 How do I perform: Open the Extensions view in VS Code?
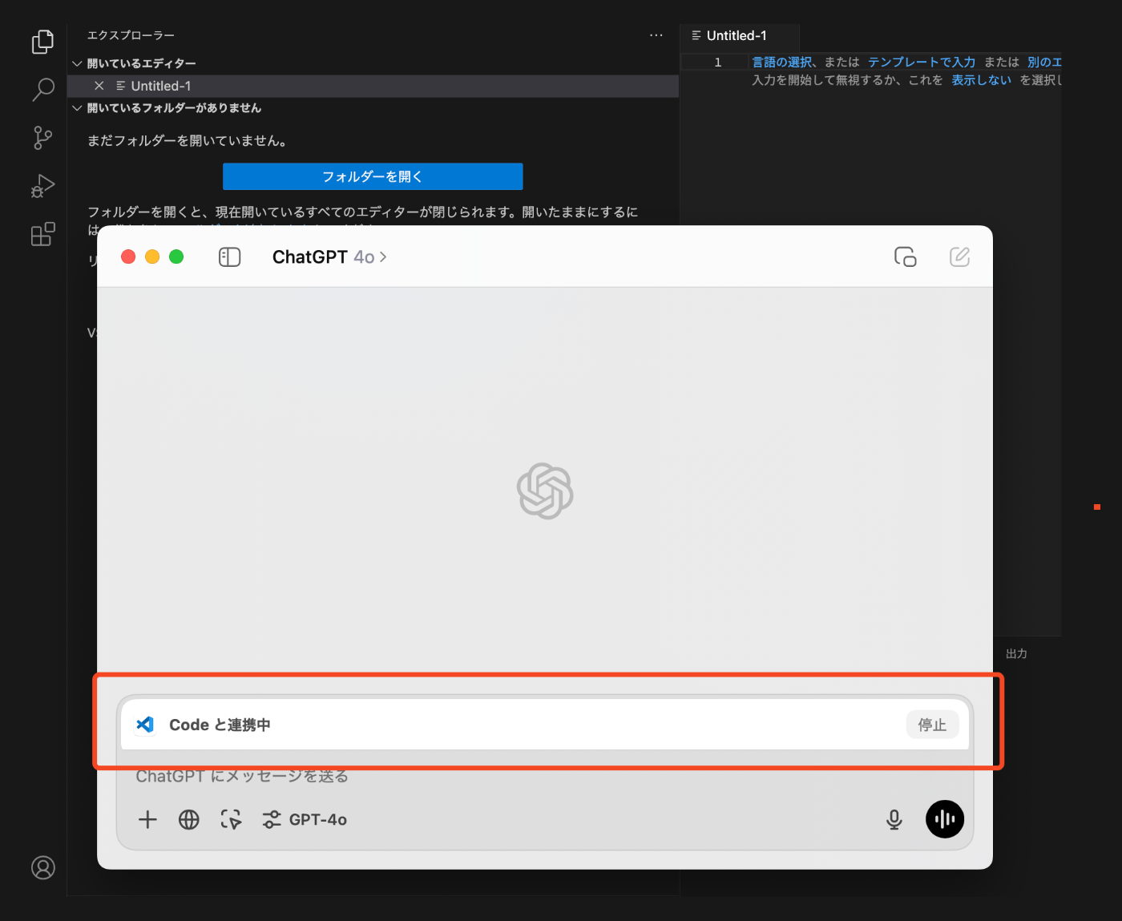pos(42,234)
